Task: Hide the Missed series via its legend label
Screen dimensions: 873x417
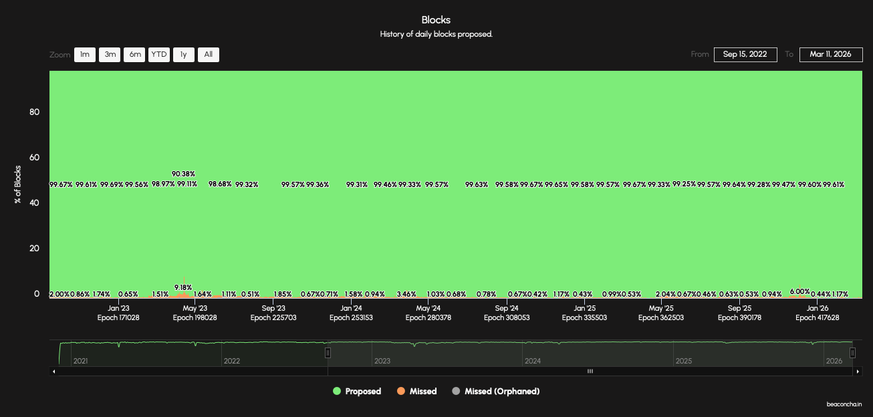Action: (x=422, y=392)
